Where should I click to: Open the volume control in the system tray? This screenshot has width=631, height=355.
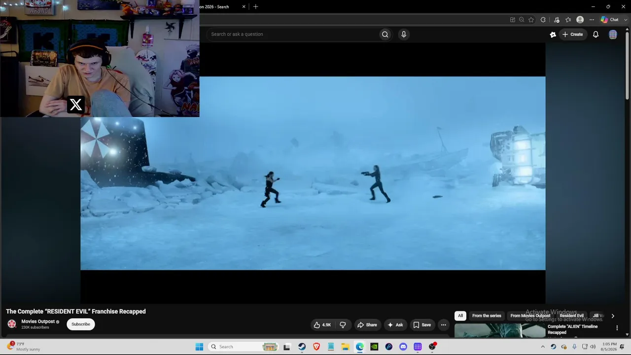593,347
